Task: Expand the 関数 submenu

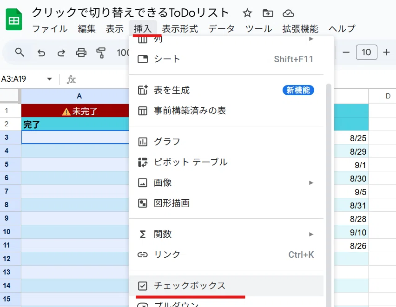Action: (226, 234)
